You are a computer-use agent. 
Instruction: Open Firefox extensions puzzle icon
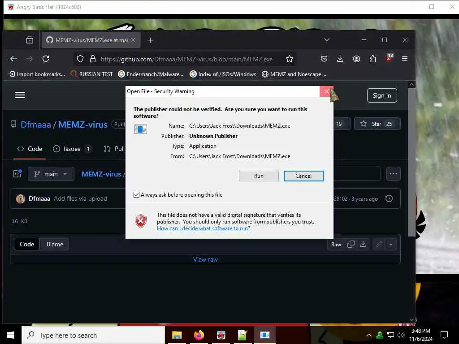(x=372, y=59)
